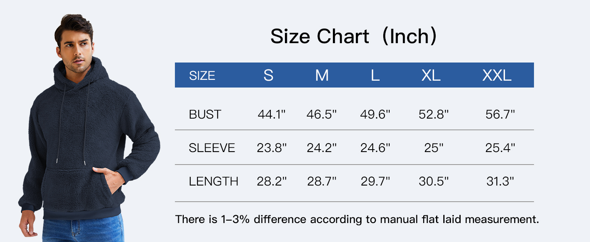
Task: Click the SLEEVE row label
Action: 212,148
